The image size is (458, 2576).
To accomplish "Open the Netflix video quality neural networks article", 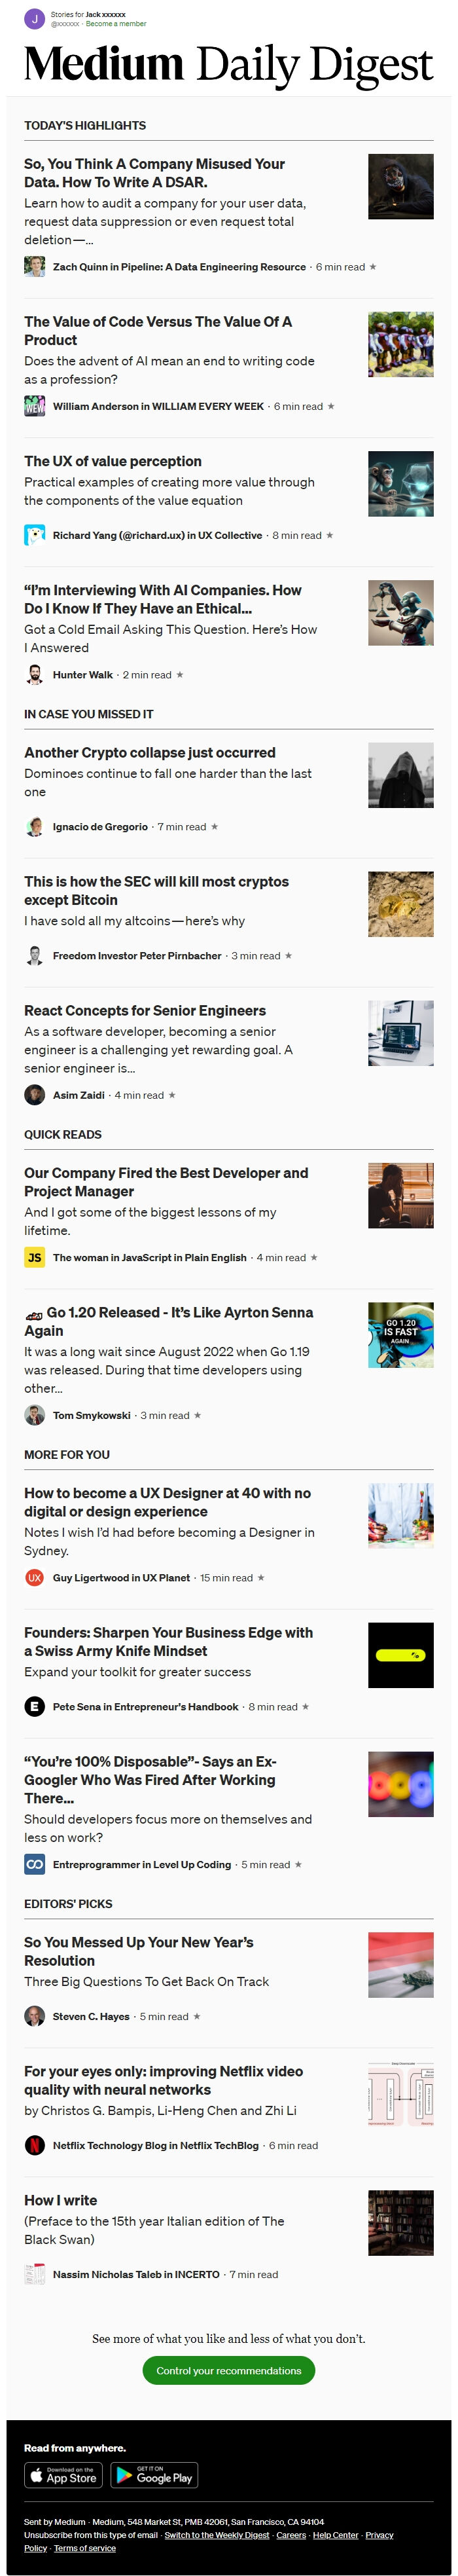I will pyautogui.click(x=163, y=2080).
